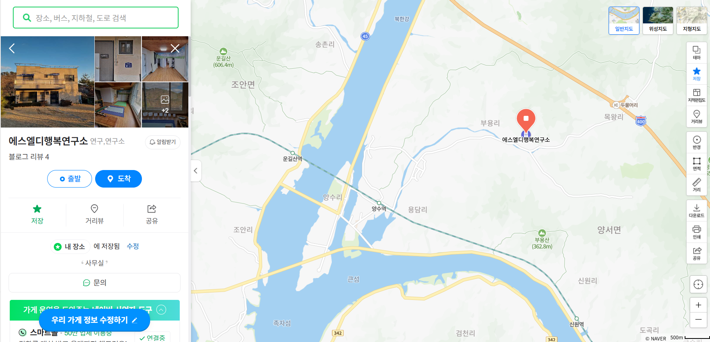Collapse the side panel with arrow handle
The width and height of the screenshot is (710, 342).
tap(196, 171)
